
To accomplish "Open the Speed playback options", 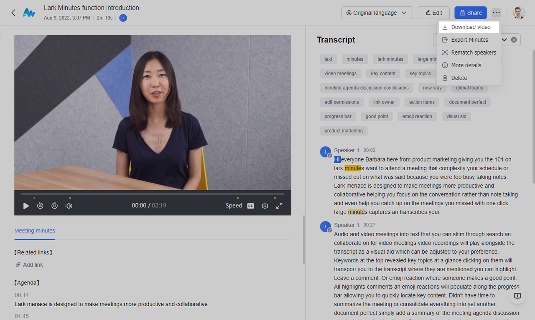I will click(234, 206).
